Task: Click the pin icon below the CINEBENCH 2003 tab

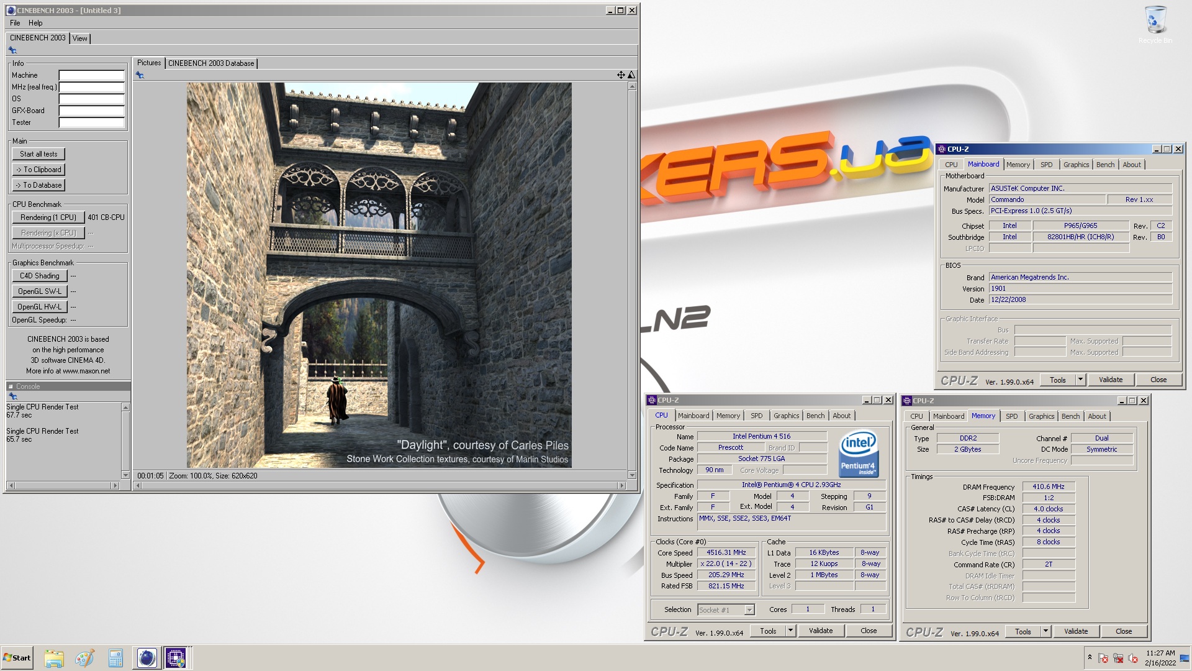Action: (x=12, y=50)
